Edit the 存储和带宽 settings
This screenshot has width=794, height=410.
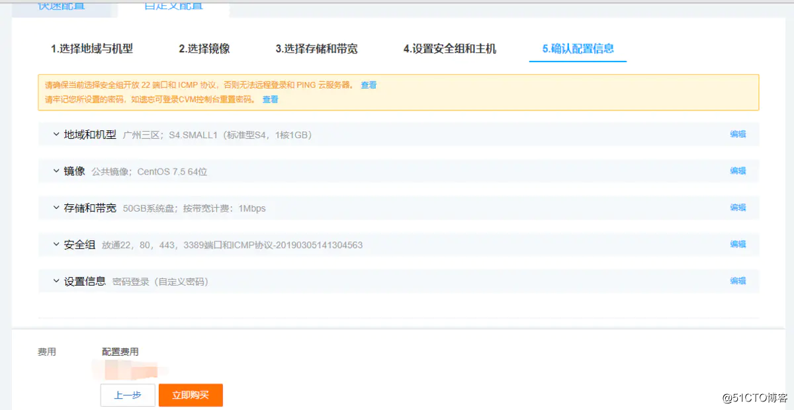click(x=738, y=208)
